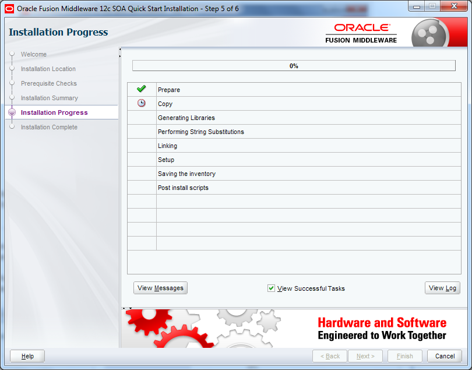The image size is (472, 370).
Task: Select the Installation Progress step label
Action: click(54, 112)
